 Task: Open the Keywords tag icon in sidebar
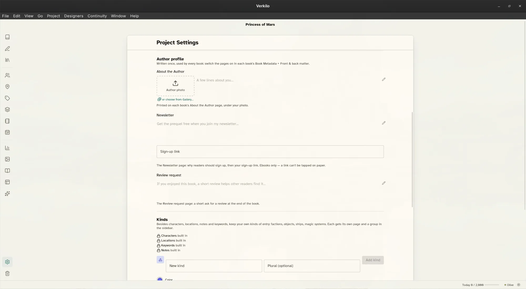(7, 98)
